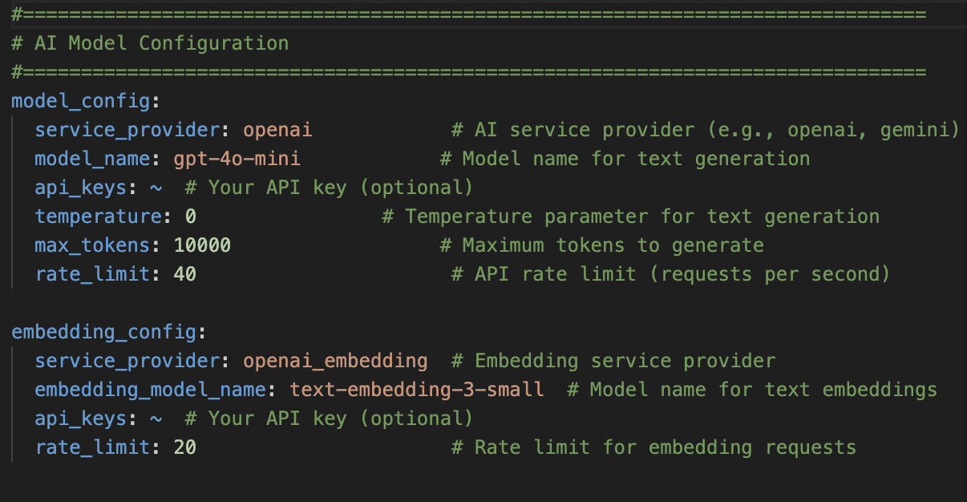Viewport: 967px width, 502px height.
Task: Click the openai_embedding service provider value
Action: [335, 361]
